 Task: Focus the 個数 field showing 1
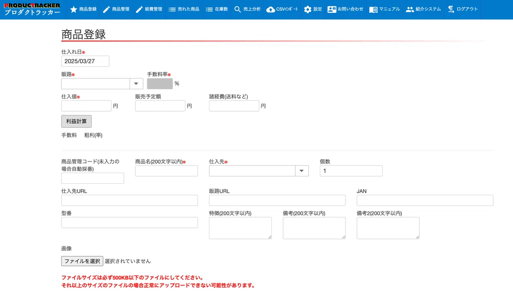[x=351, y=171]
